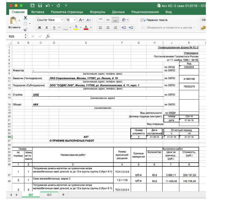Click the Cut scissors icon
The image size is (238, 202).
(x=25, y=18)
